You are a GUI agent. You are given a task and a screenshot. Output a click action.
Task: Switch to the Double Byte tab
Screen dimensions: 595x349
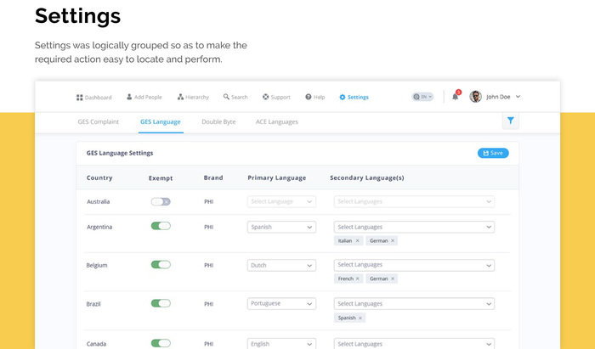pos(218,121)
